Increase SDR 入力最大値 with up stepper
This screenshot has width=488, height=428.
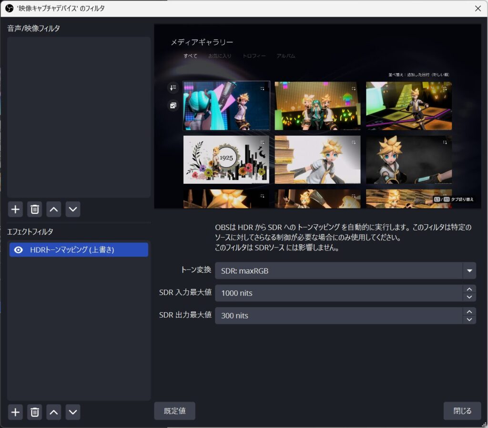pos(469,289)
